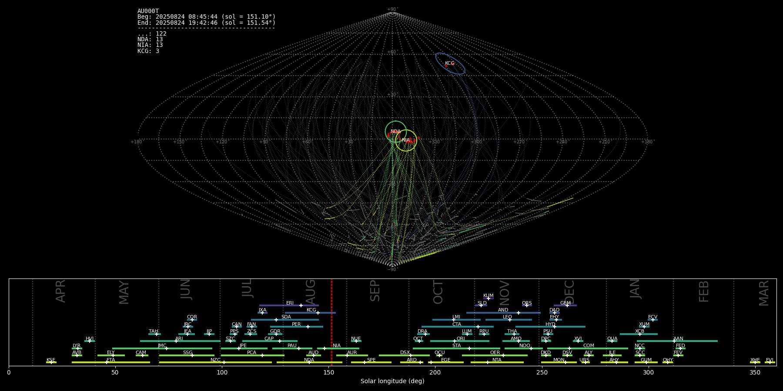
Task: Click the AUR shower label
Action: 352,353
